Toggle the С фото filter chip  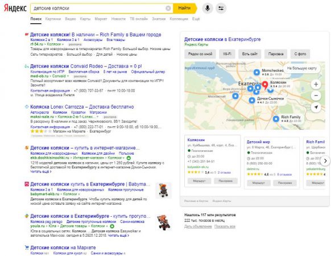click(300, 54)
